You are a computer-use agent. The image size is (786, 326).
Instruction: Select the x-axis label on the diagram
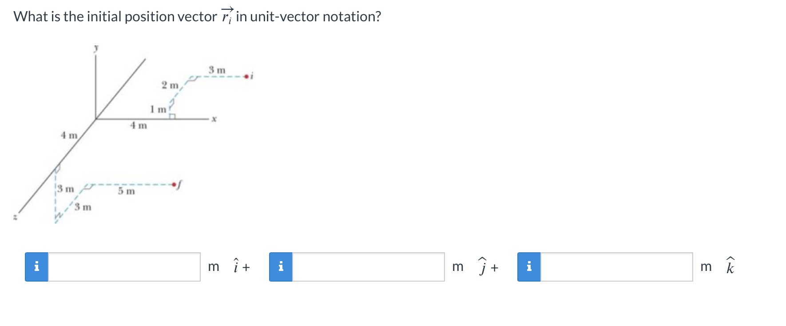coord(214,118)
